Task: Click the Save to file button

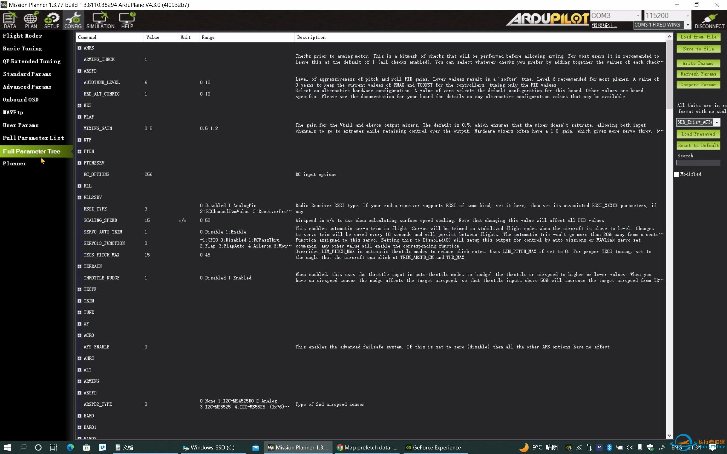Action: tap(698, 49)
